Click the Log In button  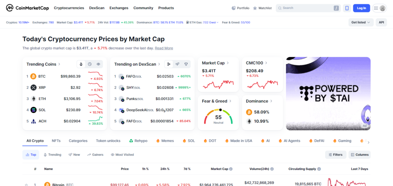click(x=362, y=8)
